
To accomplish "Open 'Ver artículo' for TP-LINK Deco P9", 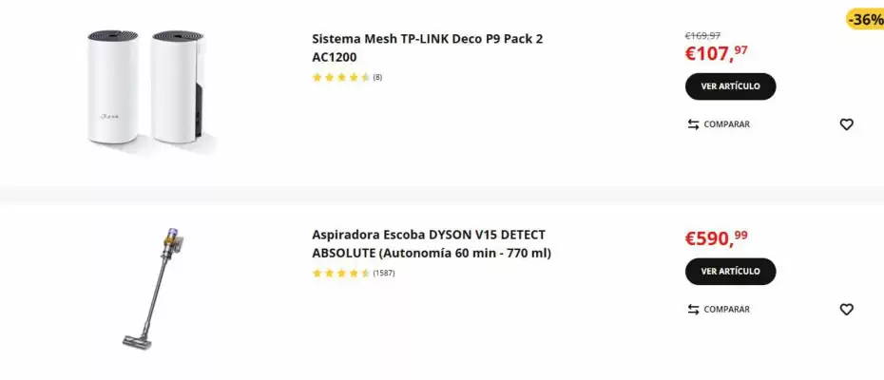I will click(730, 86).
